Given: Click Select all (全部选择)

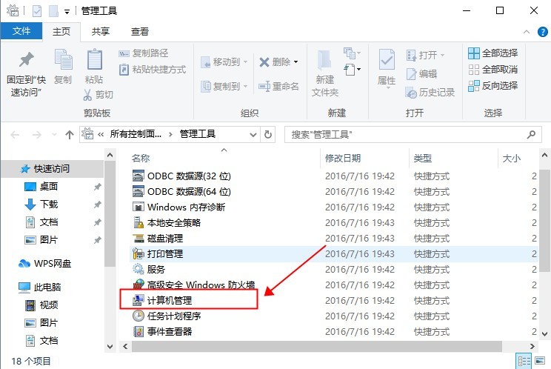Looking at the screenshot, I should pos(492,53).
